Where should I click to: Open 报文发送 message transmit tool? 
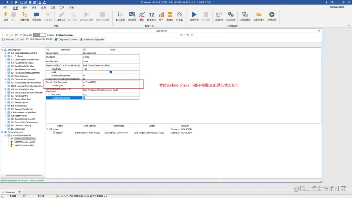coord(132,16)
